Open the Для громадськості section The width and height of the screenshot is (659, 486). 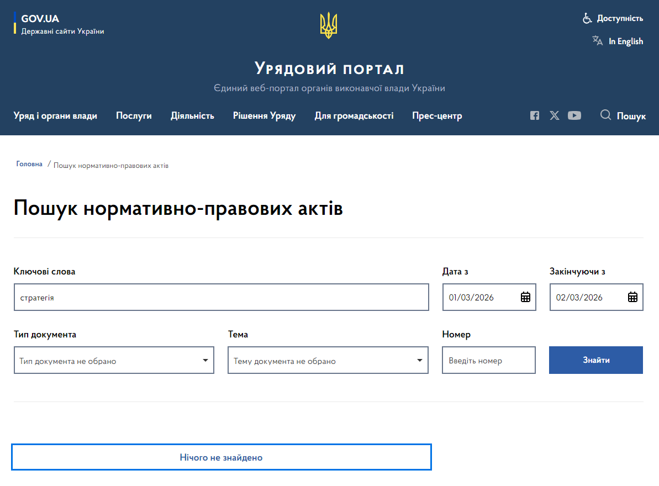pyautogui.click(x=354, y=115)
